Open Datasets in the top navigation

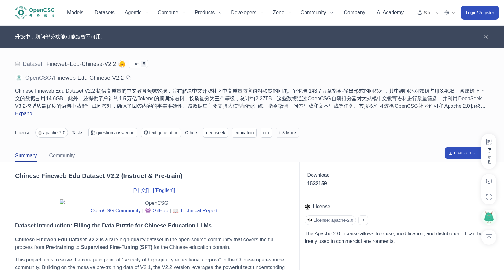click(105, 13)
